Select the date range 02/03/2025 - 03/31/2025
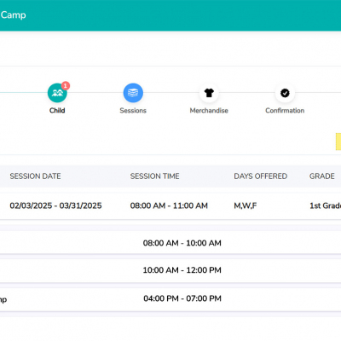The height and width of the screenshot is (341, 341). (55, 205)
